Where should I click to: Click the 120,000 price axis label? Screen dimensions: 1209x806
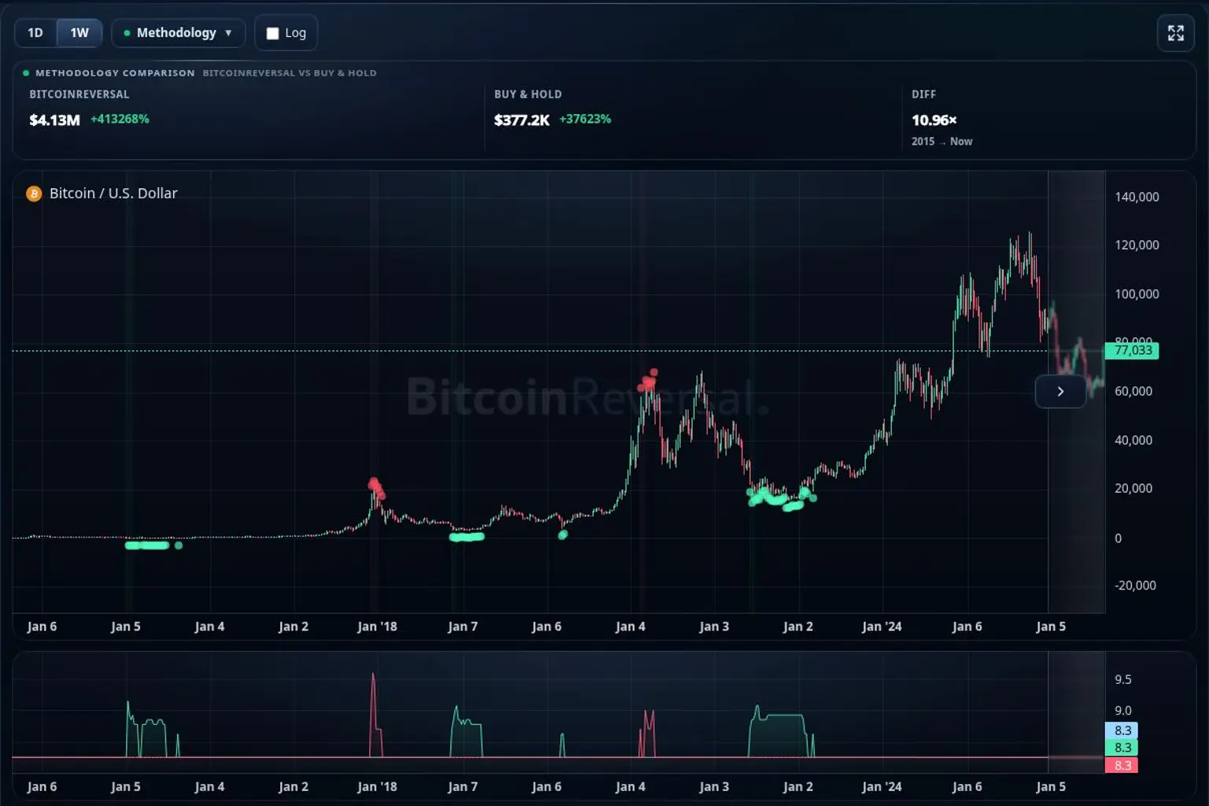tap(1137, 245)
